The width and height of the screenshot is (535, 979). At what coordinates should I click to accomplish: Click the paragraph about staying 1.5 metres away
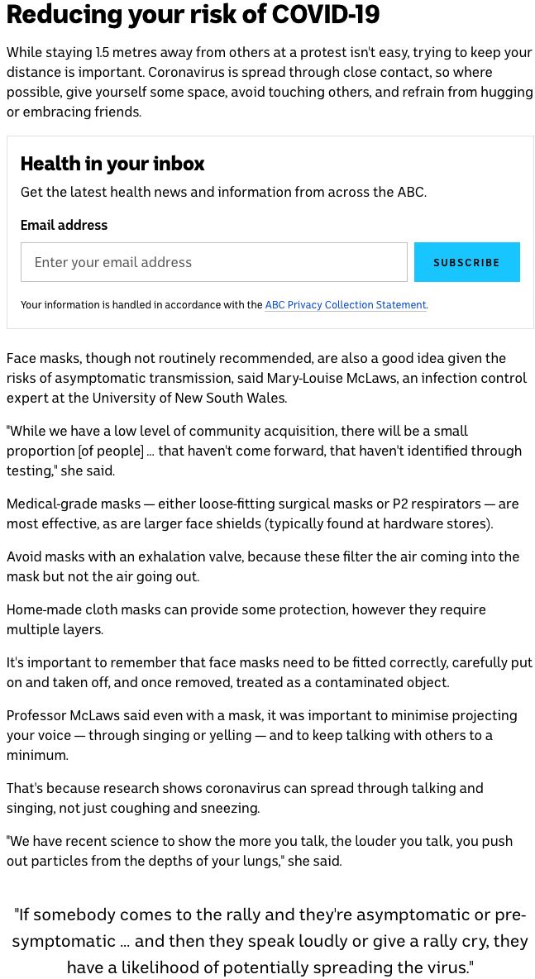(269, 82)
